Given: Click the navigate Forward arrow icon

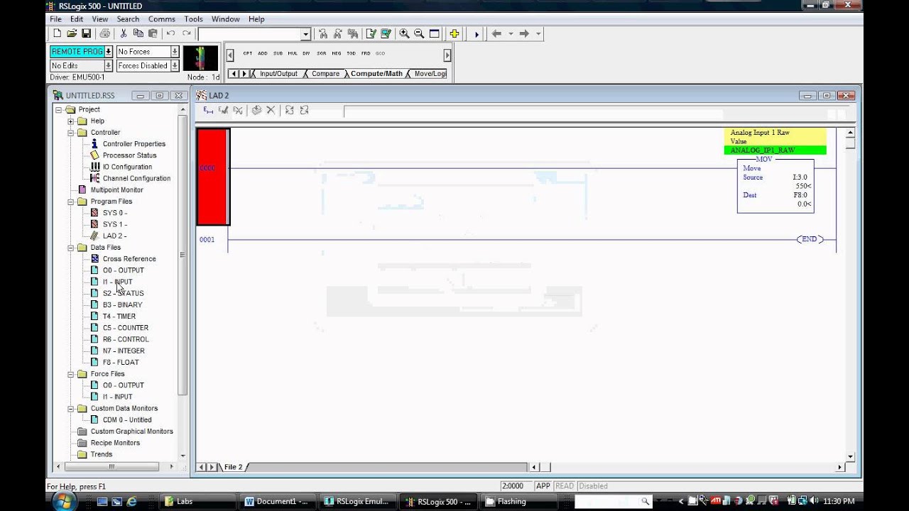Looking at the screenshot, I should click(x=524, y=33).
